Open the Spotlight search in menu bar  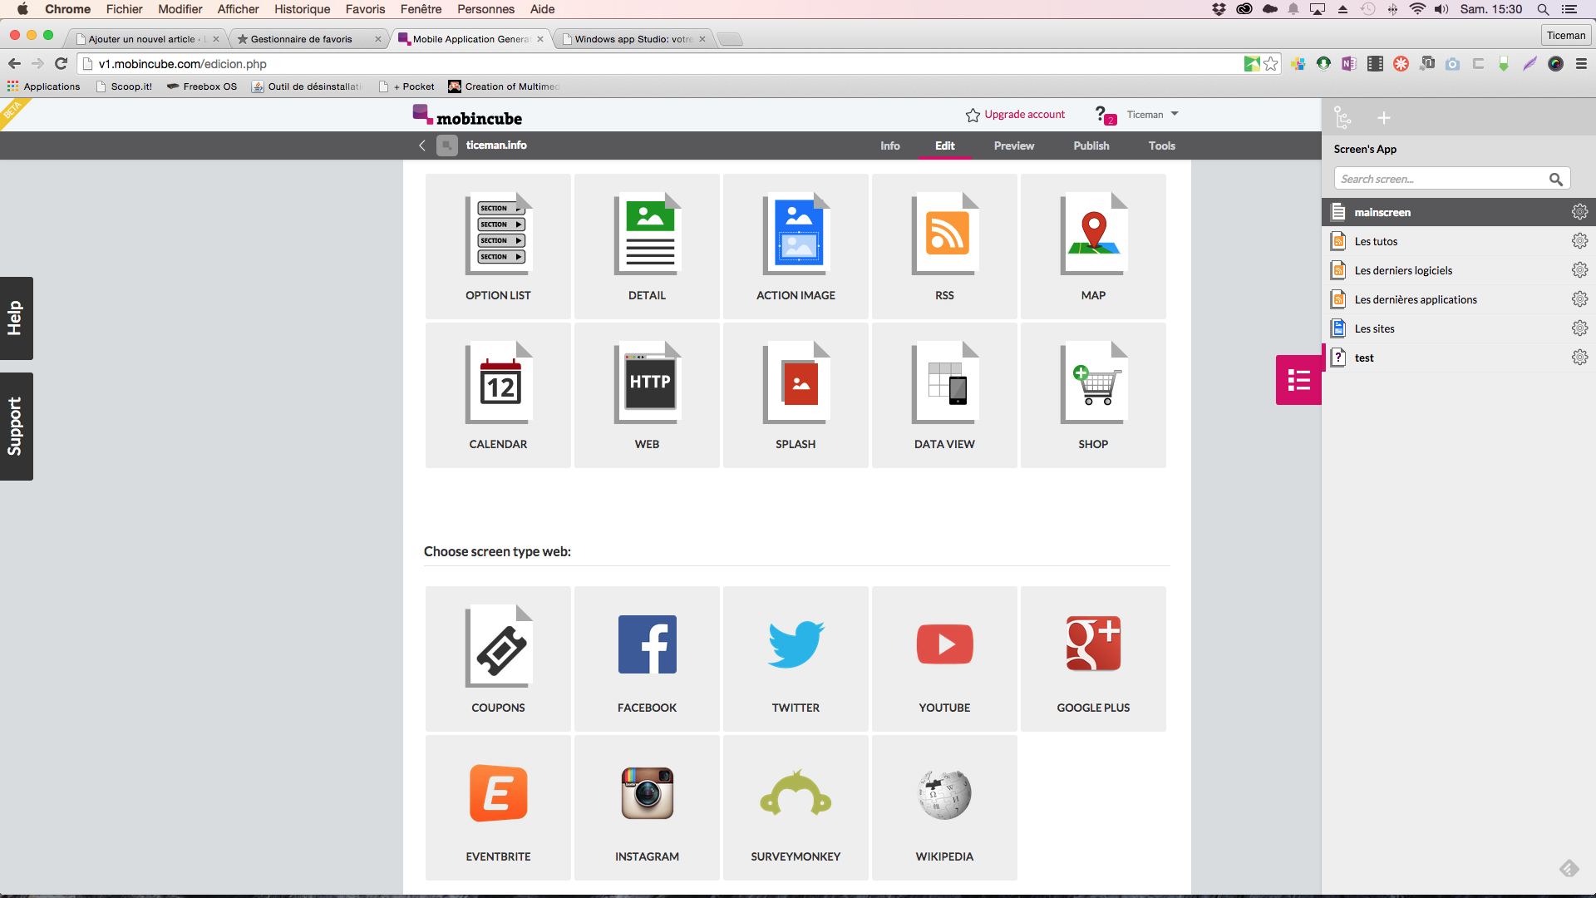[1543, 9]
